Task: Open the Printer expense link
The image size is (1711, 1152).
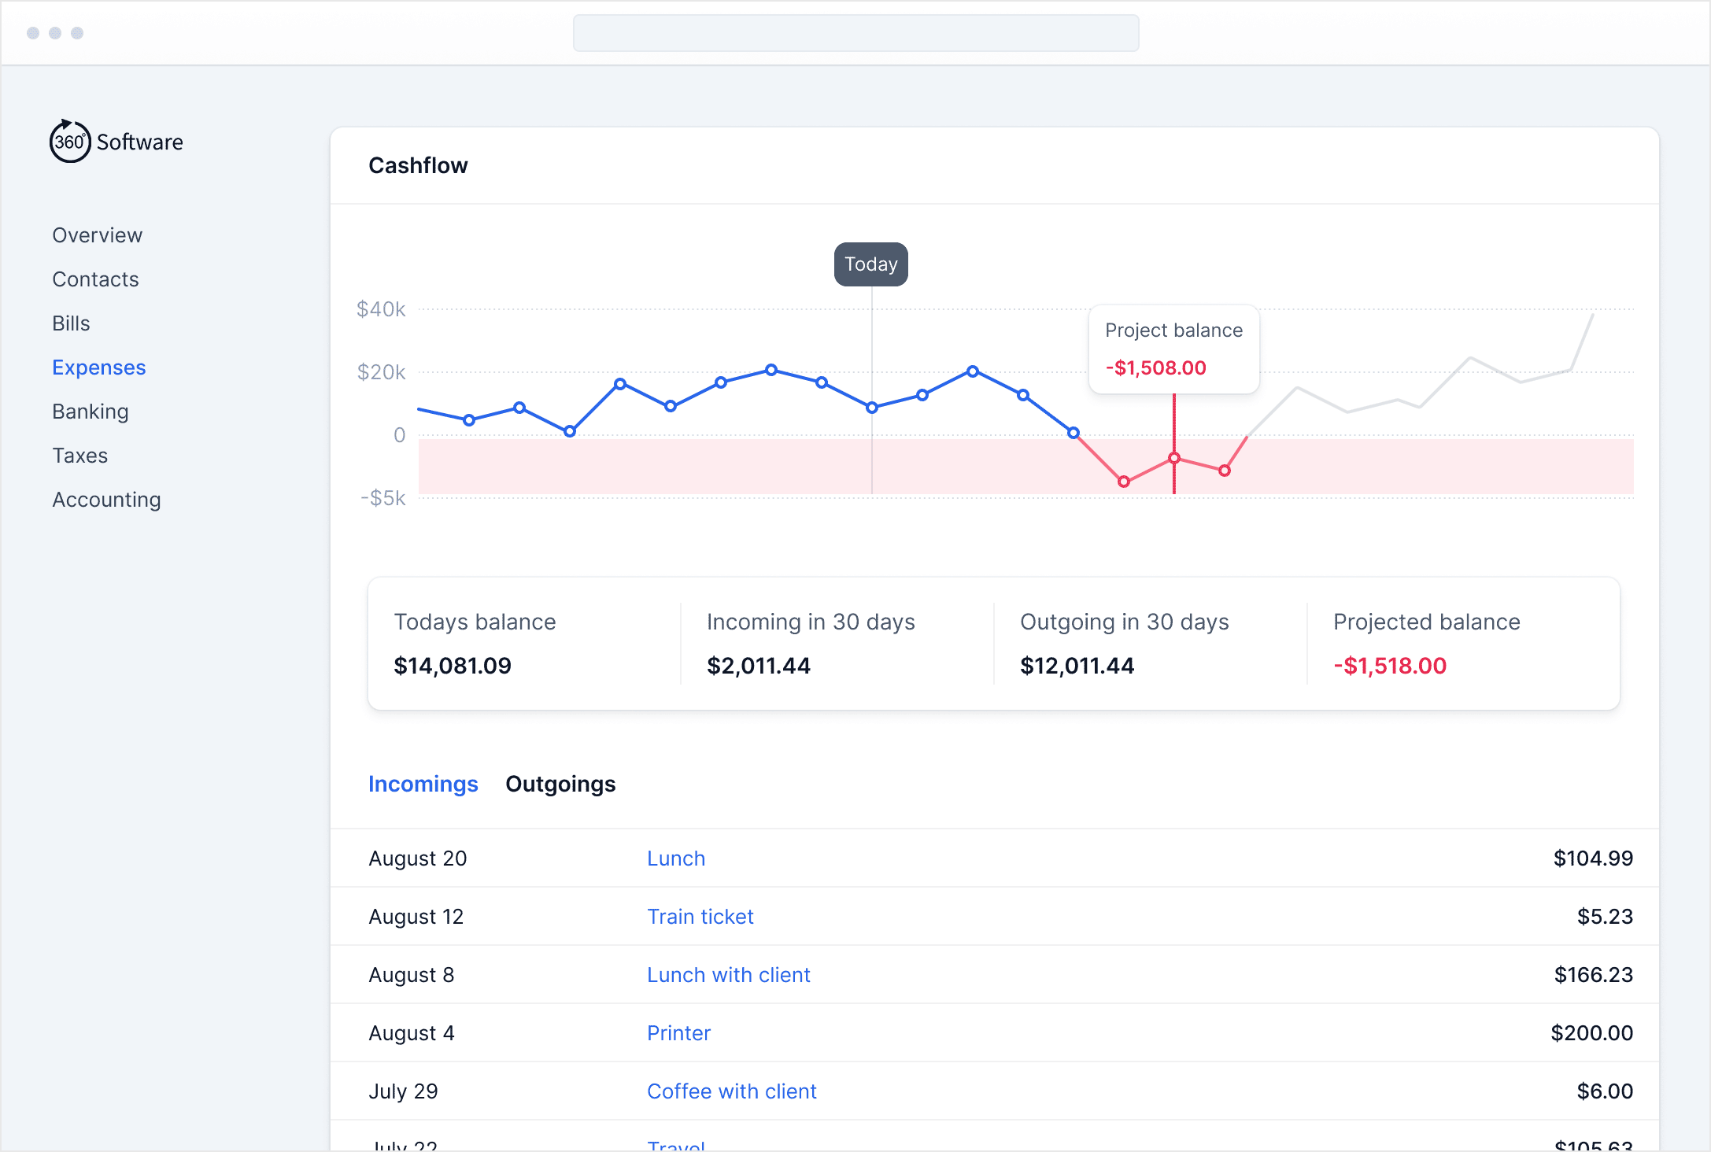Action: pyautogui.click(x=678, y=1033)
